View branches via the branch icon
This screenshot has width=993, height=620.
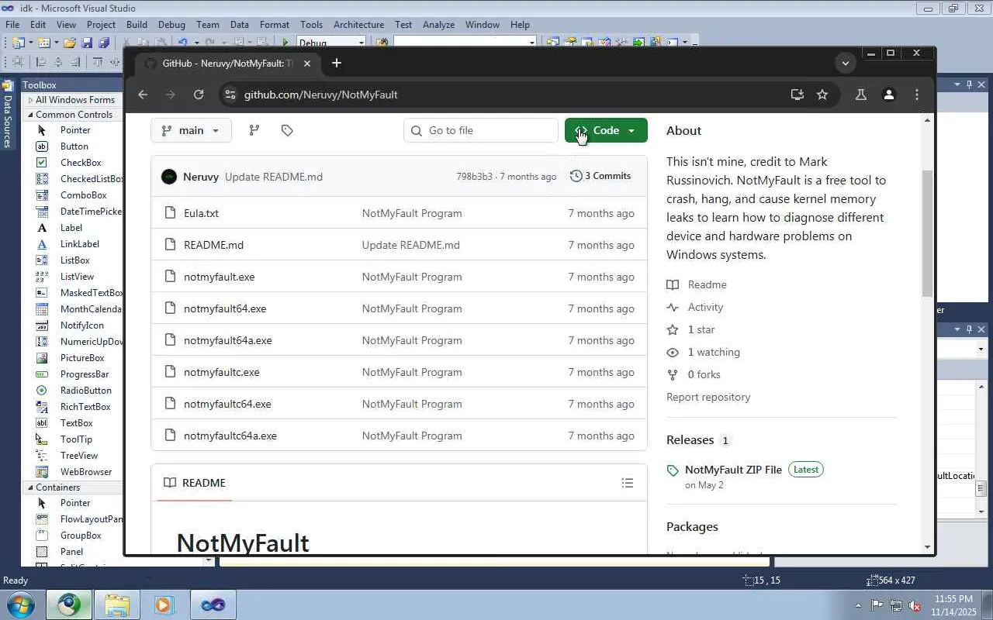tap(254, 130)
